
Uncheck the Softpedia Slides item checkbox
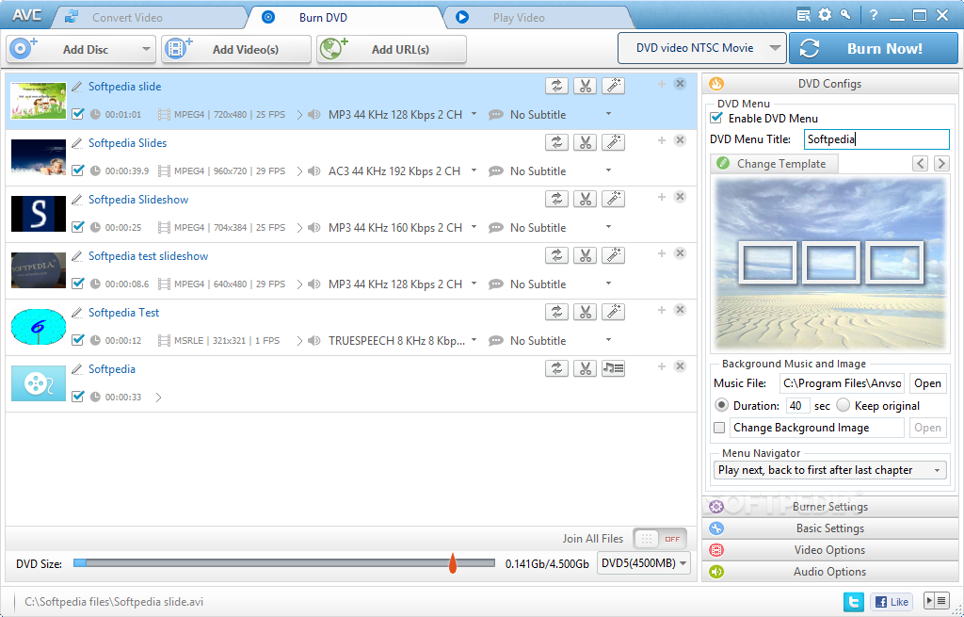click(77, 170)
